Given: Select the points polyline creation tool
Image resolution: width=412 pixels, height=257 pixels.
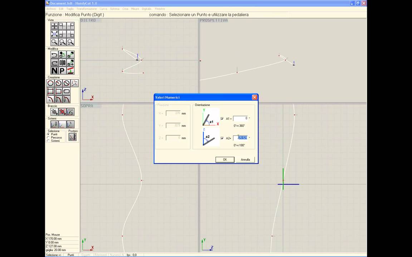Looking at the screenshot, I should coord(75,84).
